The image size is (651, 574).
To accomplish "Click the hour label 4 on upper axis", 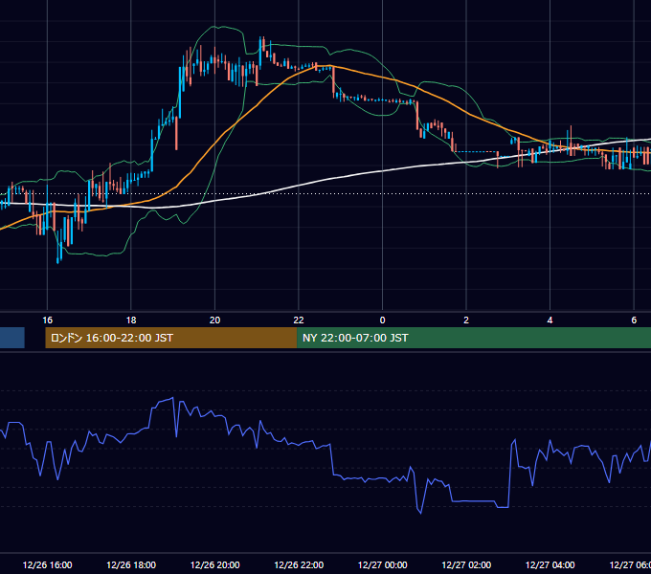I will click(x=550, y=320).
